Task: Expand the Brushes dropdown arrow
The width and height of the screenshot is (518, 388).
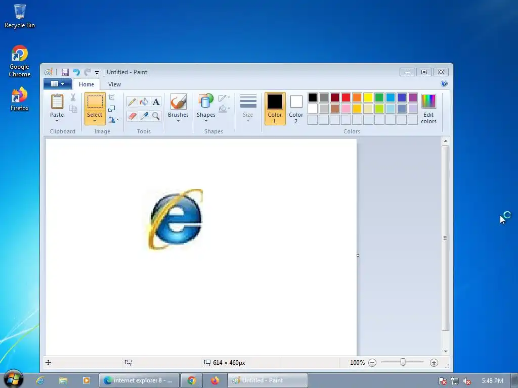Action: (x=179, y=121)
